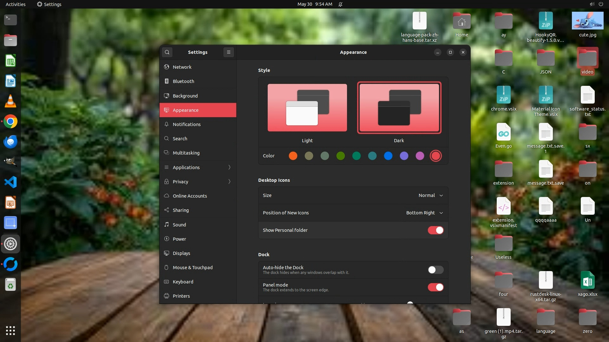Open the Settings hamburger menu
The width and height of the screenshot is (609, 342).
click(228, 52)
